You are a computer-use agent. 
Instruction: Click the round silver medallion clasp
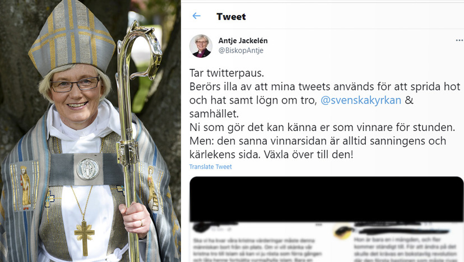click(88, 169)
